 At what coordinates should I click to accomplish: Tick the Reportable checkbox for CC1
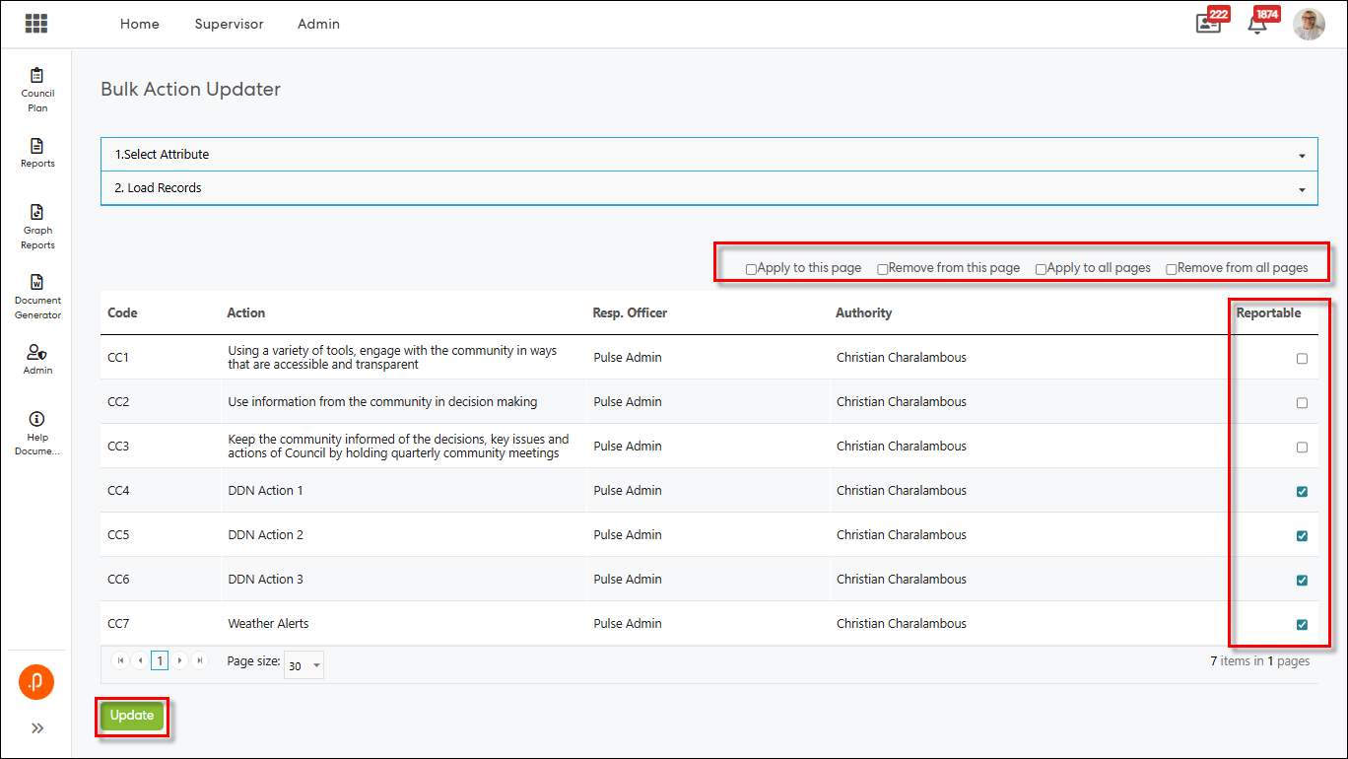[x=1302, y=359]
